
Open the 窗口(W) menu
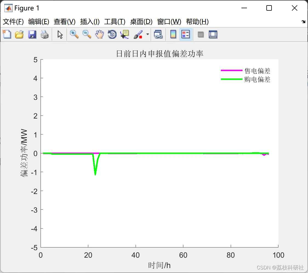click(169, 21)
